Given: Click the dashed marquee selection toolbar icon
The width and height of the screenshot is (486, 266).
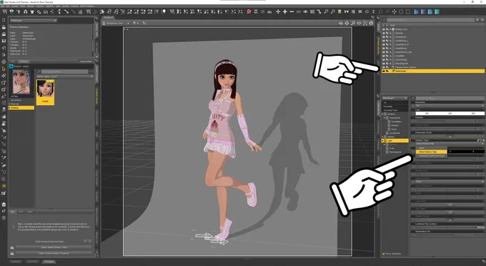Looking at the screenshot, I should pyautogui.click(x=407, y=11).
